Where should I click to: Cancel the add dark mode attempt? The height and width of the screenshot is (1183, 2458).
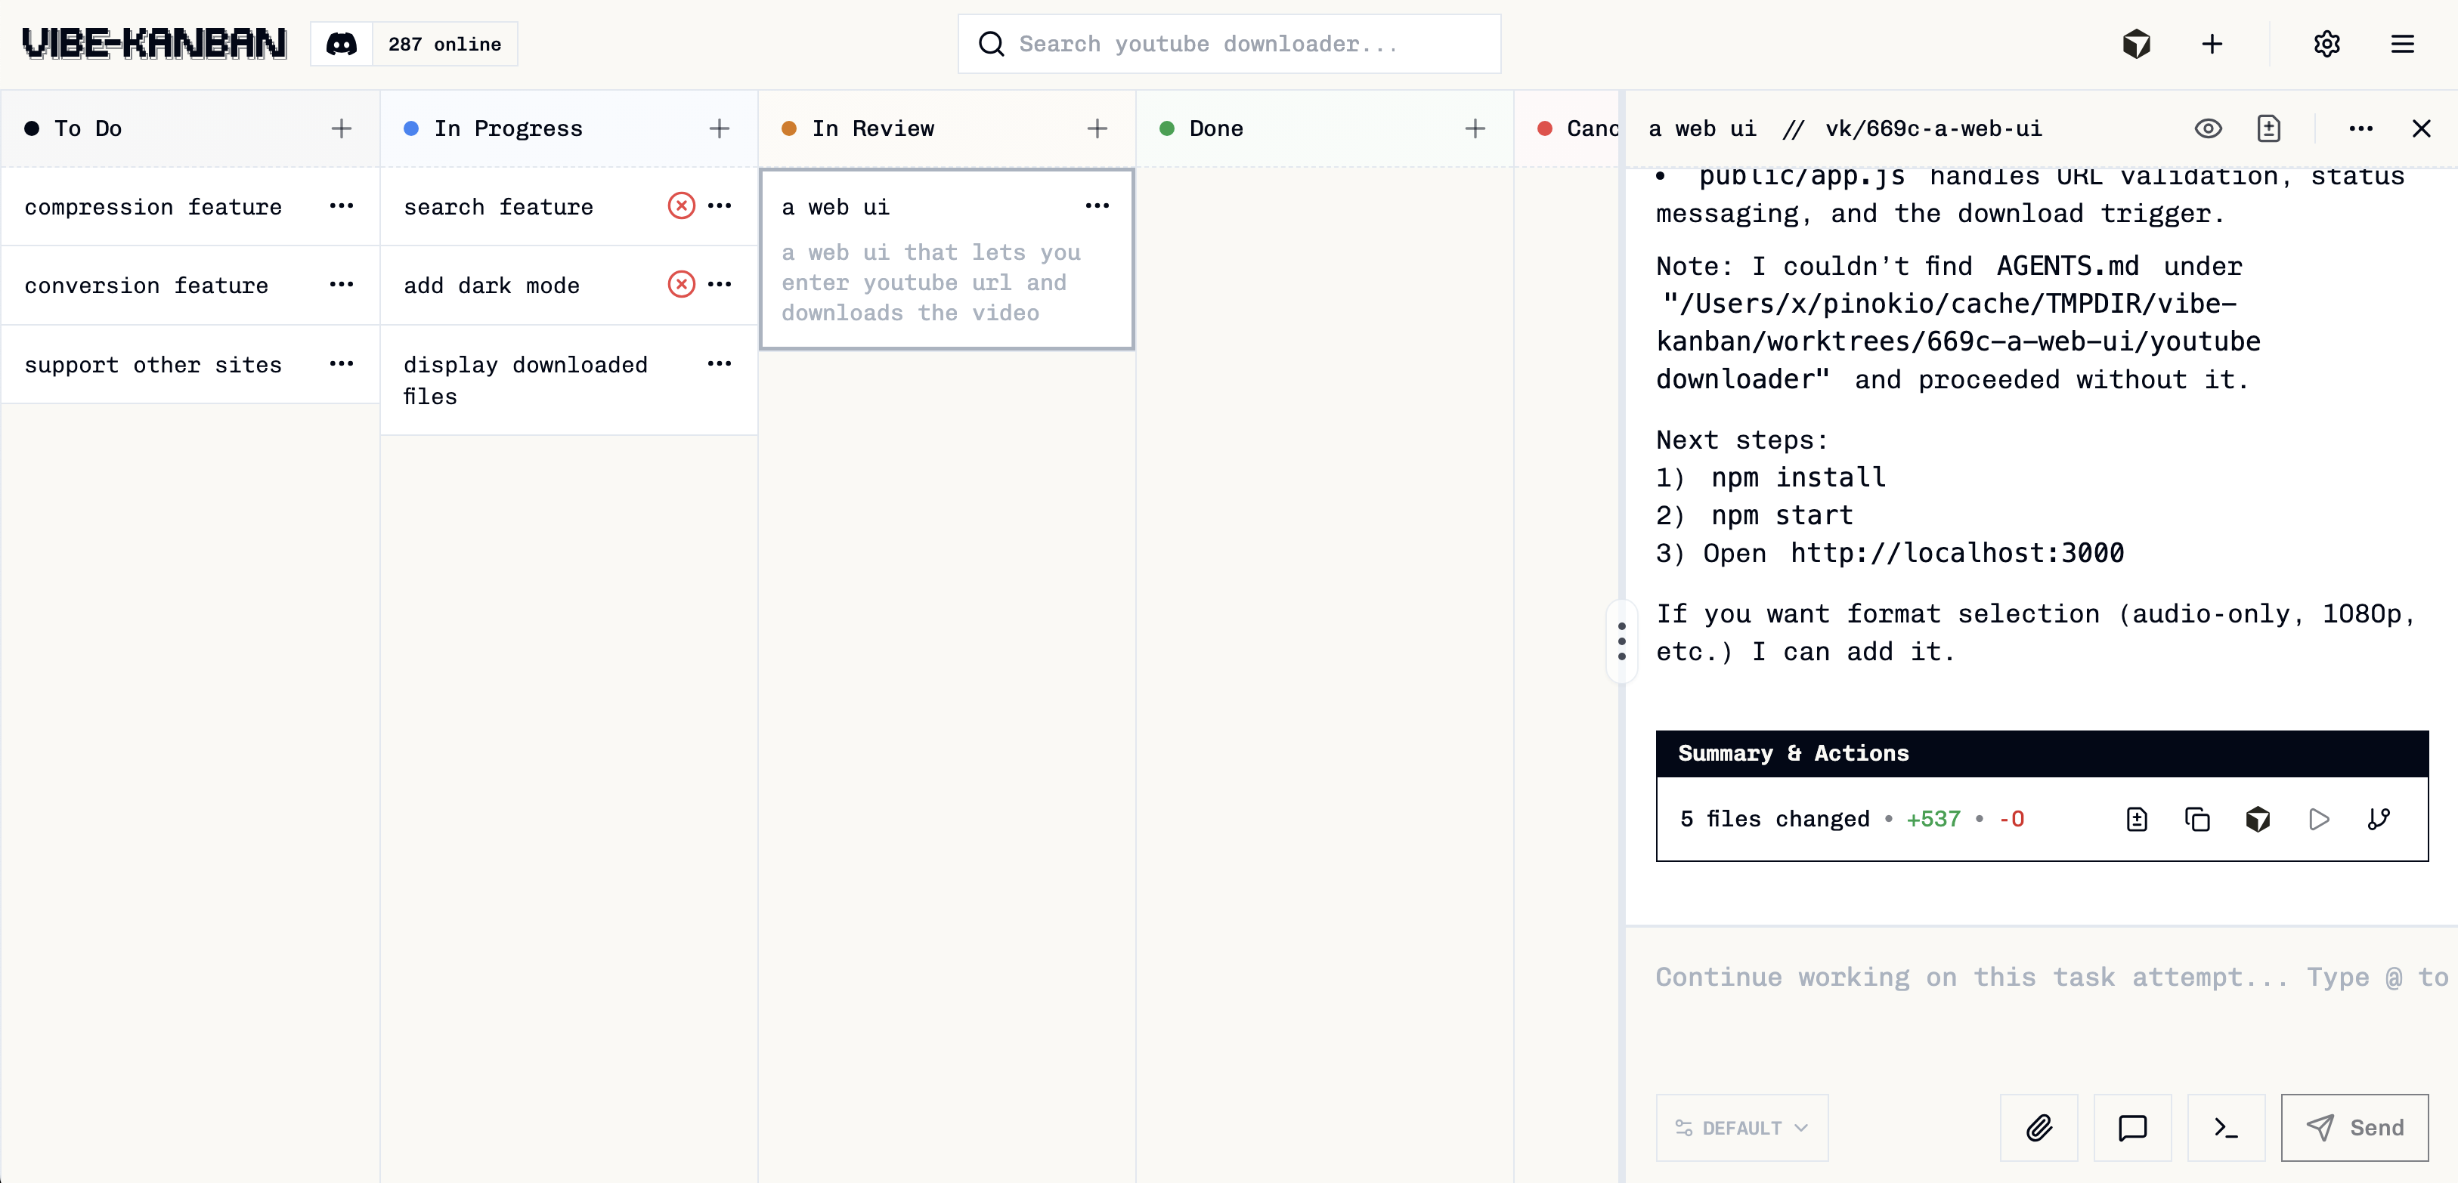tap(681, 284)
